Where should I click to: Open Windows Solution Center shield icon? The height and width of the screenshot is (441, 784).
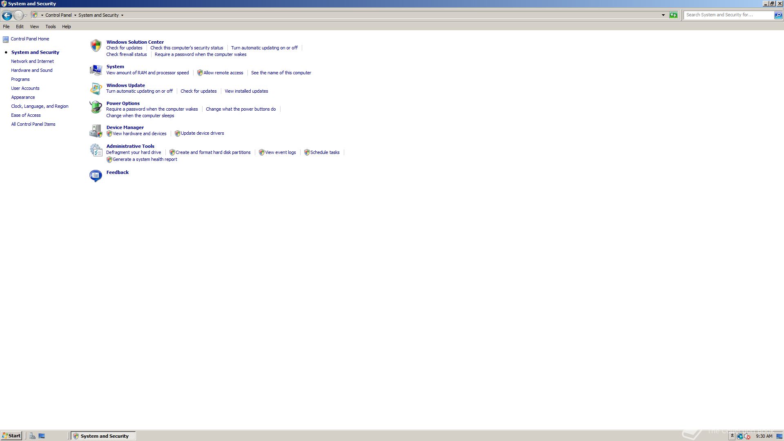point(96,45)
